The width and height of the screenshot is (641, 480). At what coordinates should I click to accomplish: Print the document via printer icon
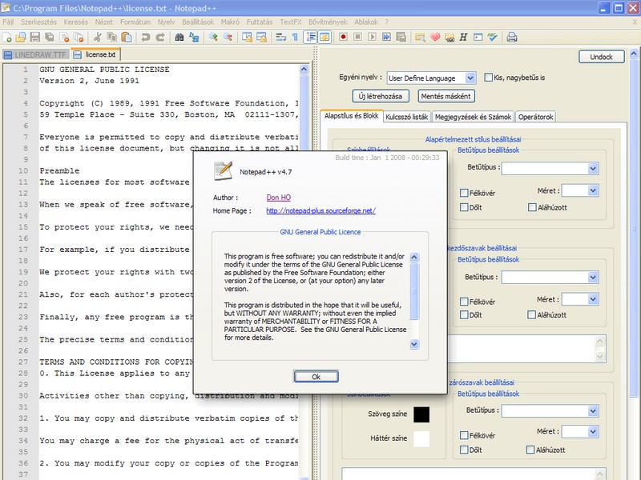(x=512, y=37)
